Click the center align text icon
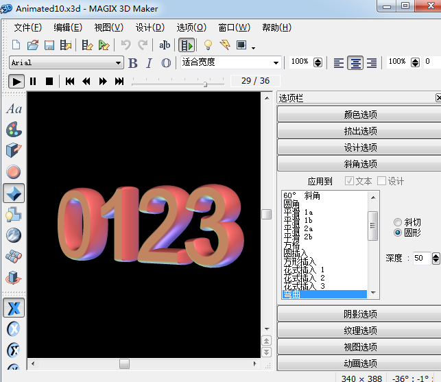This screenshot has height=382, width=441. (x=355, y=63)
